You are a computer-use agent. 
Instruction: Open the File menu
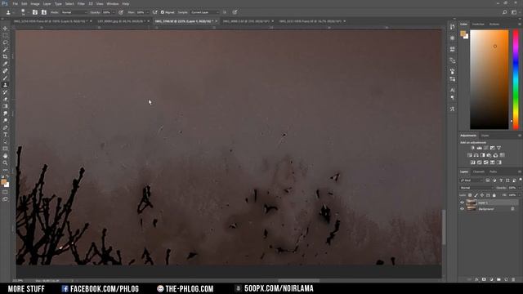pos(15,3)
